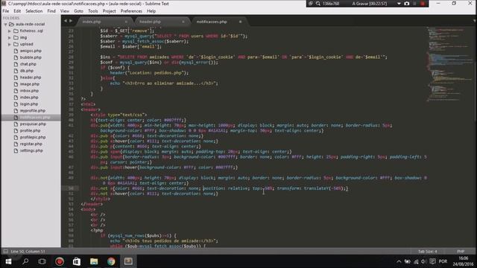Open the Find menu
The height and width of the screenshot is (268, 477).
coord(51,11)
